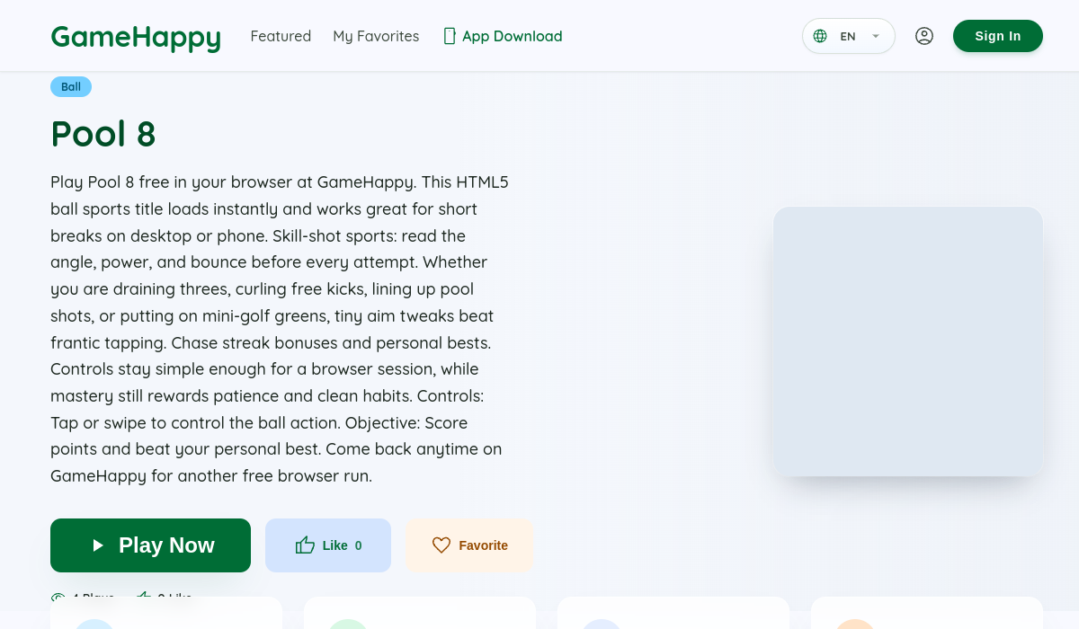
Task: Toggle Favorite for Pool 8
Action: point(469,545)
